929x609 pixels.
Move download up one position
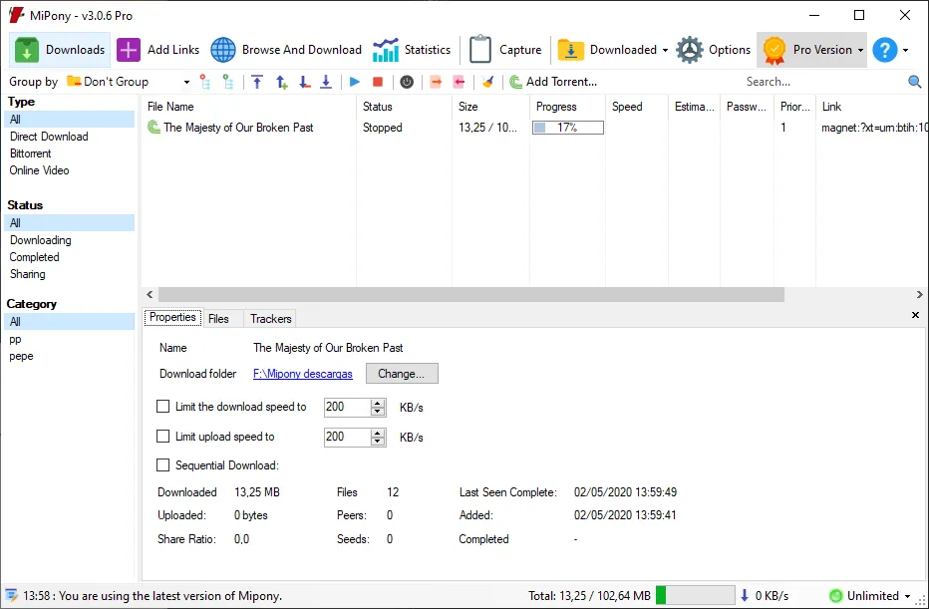(282, 82)
